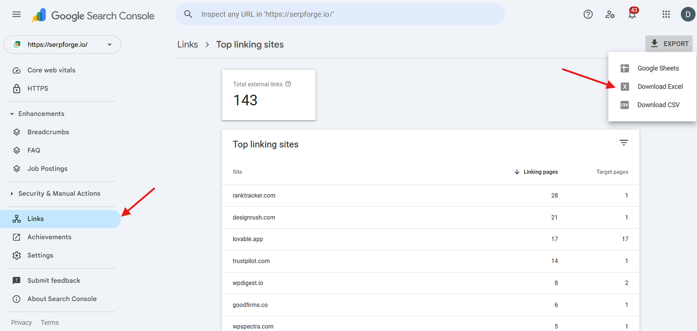The height and width of the screenshot is (331, 697).
Task: Choose Google Sheets export option
Action: click(x=652, y=68)
